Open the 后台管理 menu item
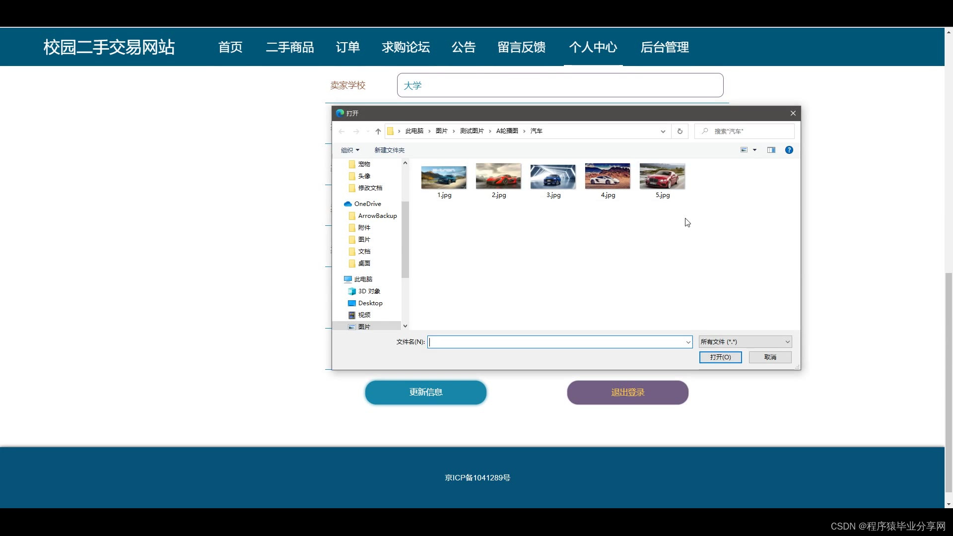953x536 pixels. 664,48
